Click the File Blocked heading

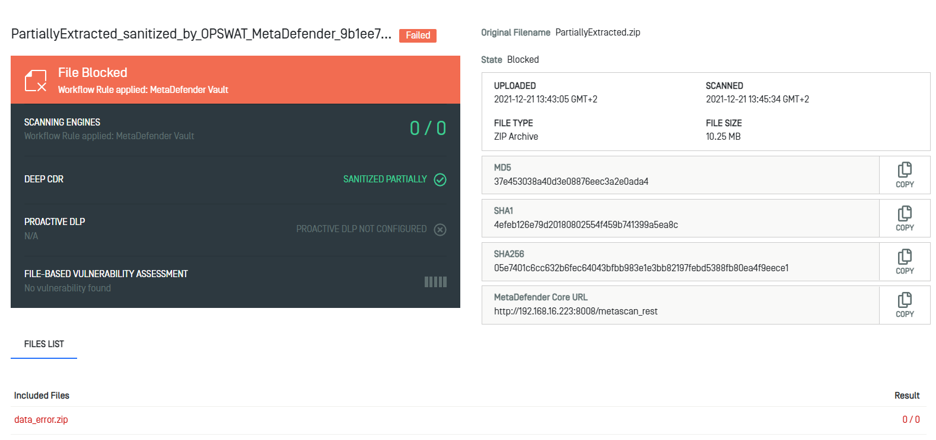click(x=93, y=73)
